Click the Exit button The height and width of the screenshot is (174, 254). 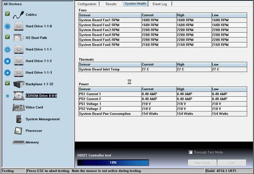click(232, 162)
